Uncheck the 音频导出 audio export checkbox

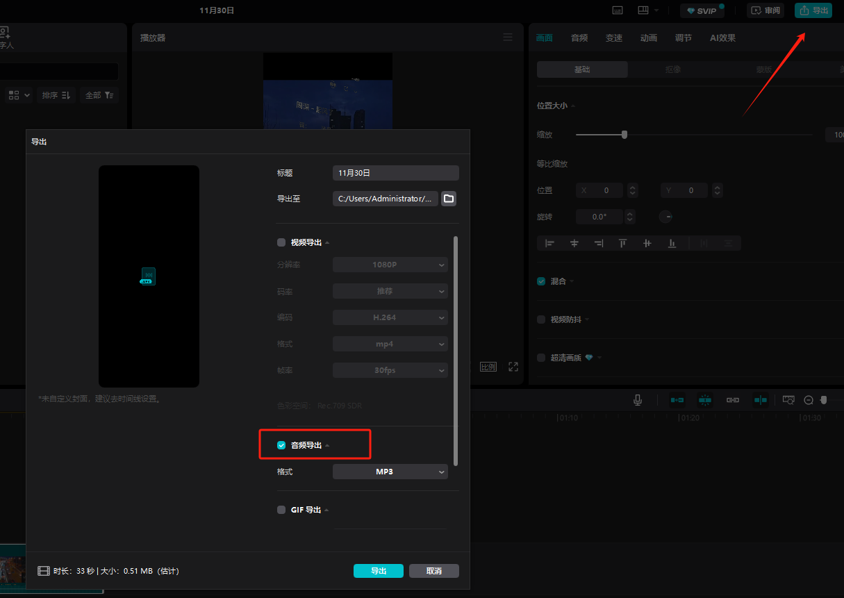[281, 445]
